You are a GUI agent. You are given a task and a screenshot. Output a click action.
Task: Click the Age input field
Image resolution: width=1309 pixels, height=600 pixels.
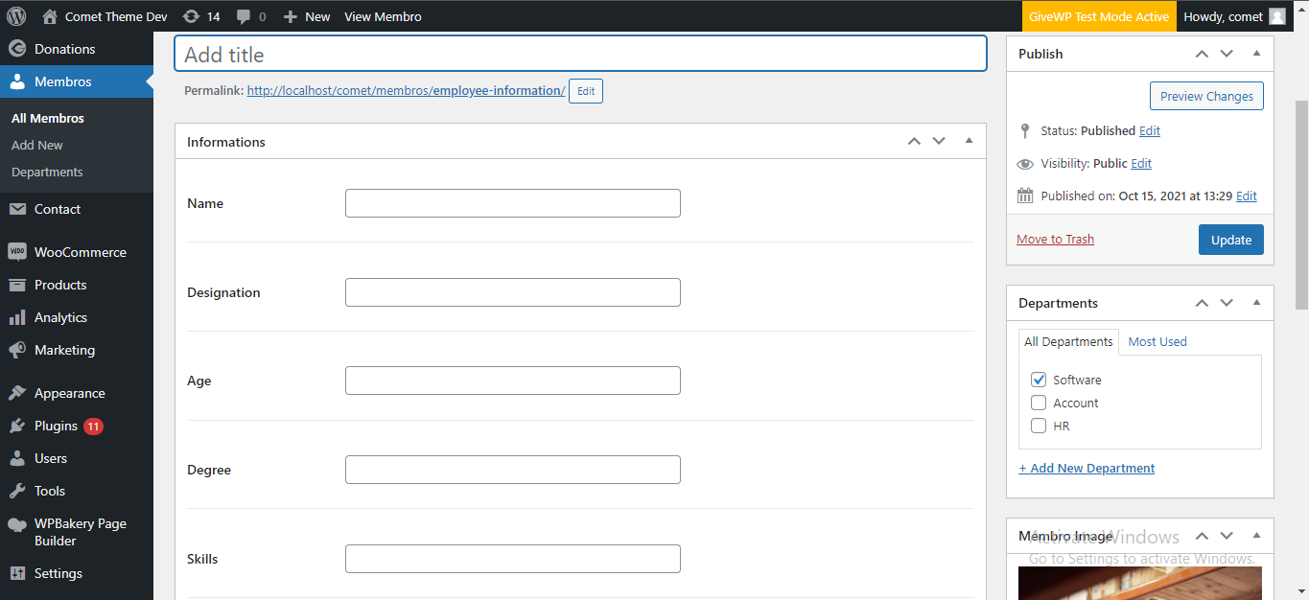click(x=513, y=381)
